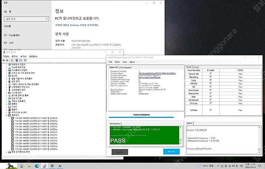
Task: Expand the 휴먼 인터페이스 장치 node
Action: [x=6, y=152]
